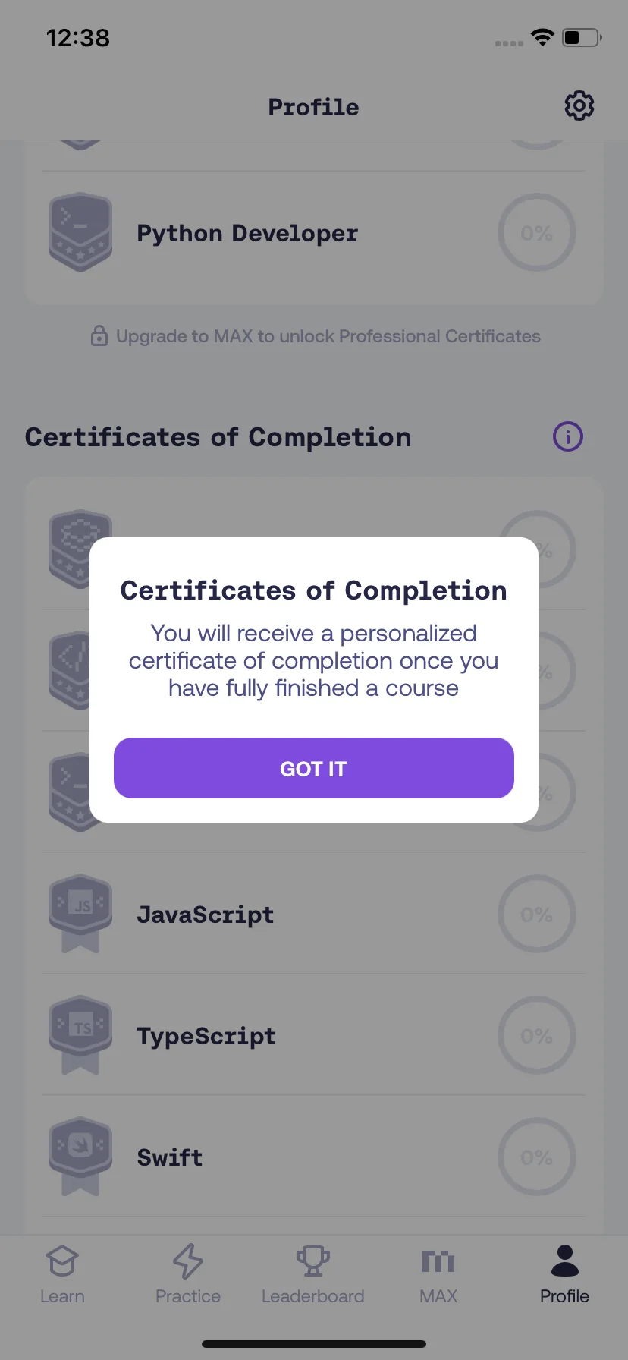The width and height of the screenshot is (628, 1360).
Task: Switch to the Learn tab
Action: pyautogui.click(x=62, y=1274)
